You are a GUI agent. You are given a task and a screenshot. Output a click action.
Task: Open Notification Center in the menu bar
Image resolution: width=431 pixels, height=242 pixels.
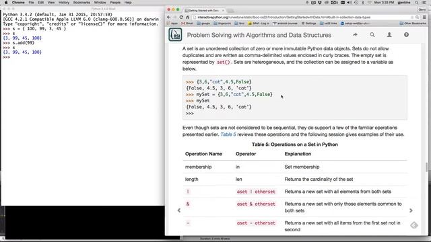[x=424, y=3]
